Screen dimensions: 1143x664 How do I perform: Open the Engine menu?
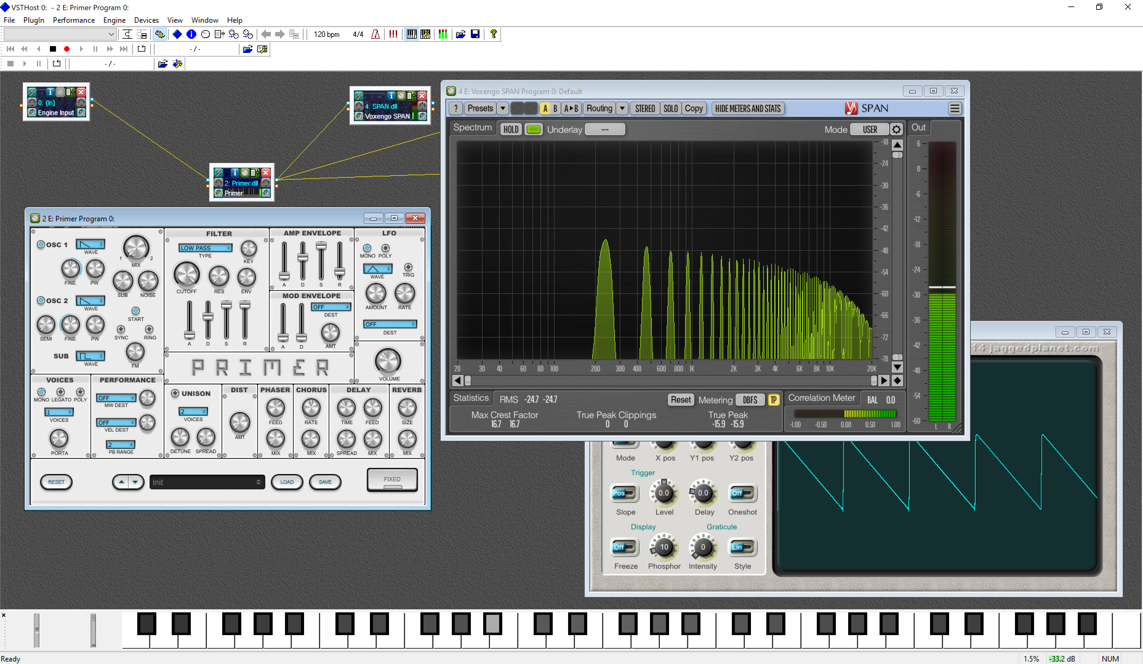(114, 20)
